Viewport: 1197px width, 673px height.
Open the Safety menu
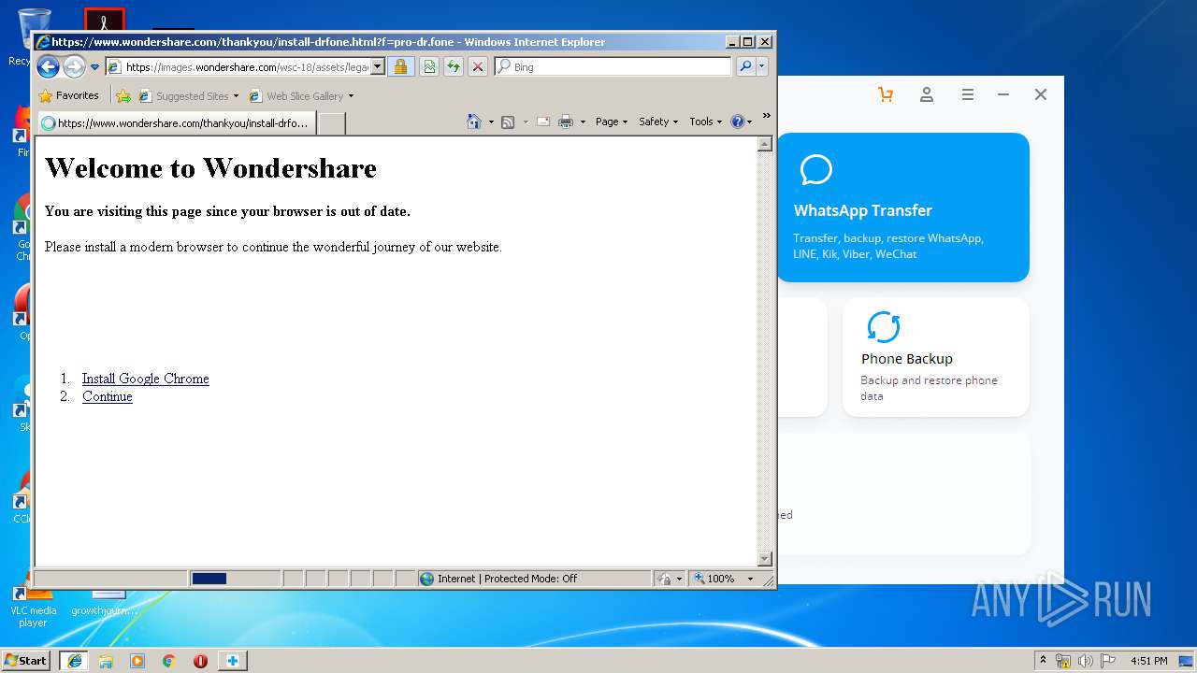click(x=658, y=122)
